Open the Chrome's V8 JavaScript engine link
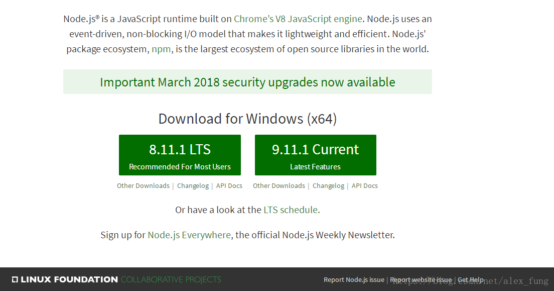Screen dimensions: 554x291 (x=298, y=19)
